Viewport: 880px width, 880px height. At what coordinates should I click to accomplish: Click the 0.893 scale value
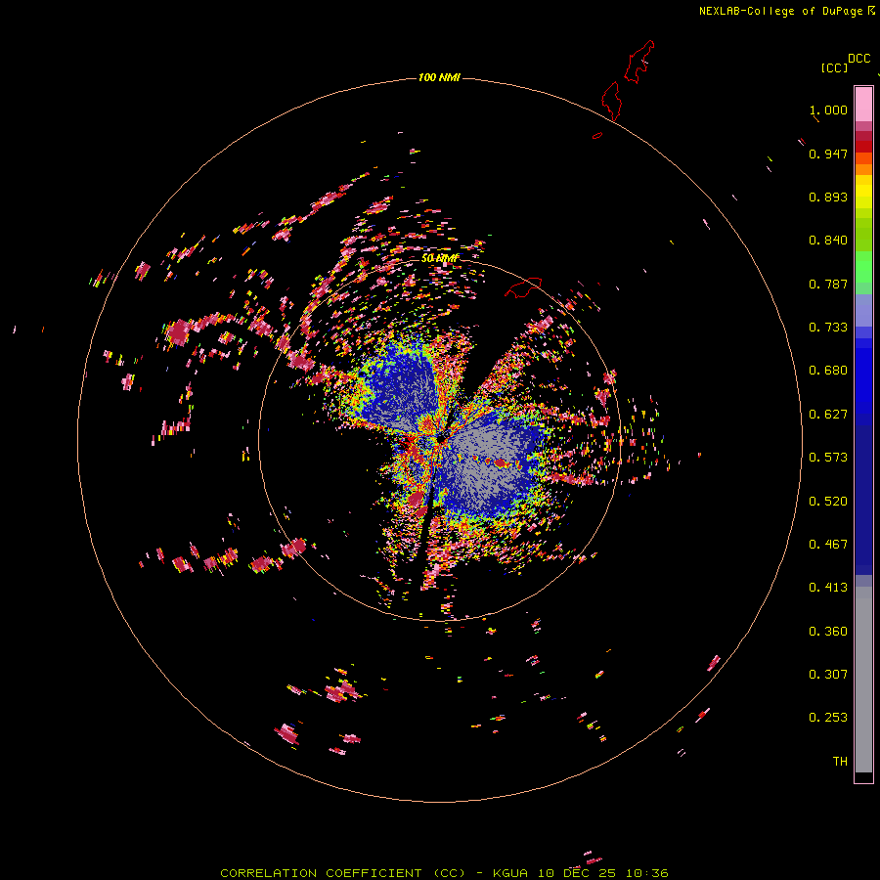click(x=828, y=197)
